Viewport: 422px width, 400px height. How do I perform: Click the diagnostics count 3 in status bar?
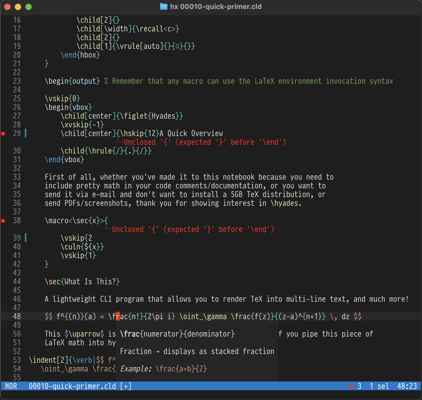click(x=359, y=386)
